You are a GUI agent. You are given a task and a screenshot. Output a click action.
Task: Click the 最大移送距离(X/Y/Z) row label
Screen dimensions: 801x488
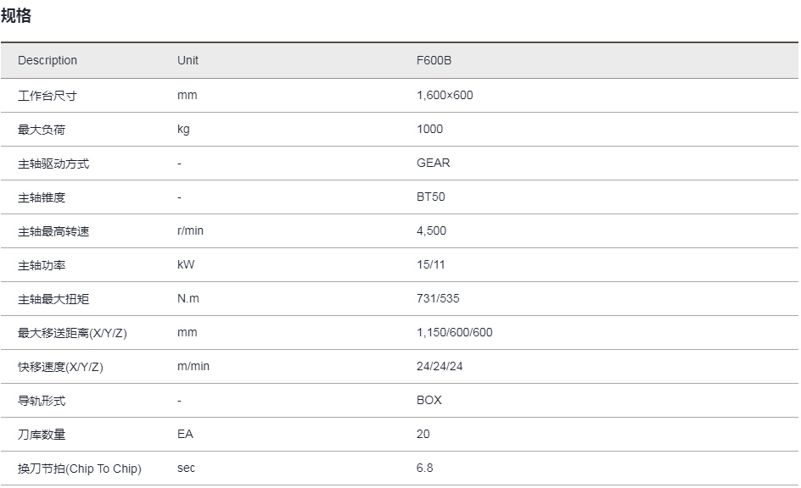click(x=72, y=333)
